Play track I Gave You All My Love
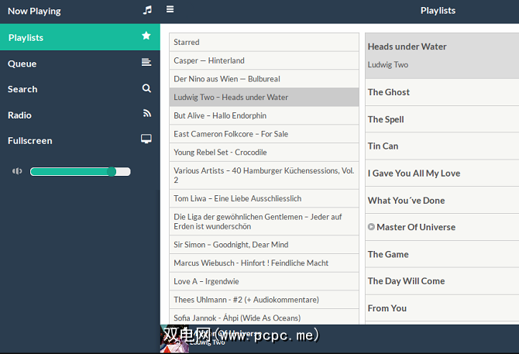519x354 pixels. 442,174
